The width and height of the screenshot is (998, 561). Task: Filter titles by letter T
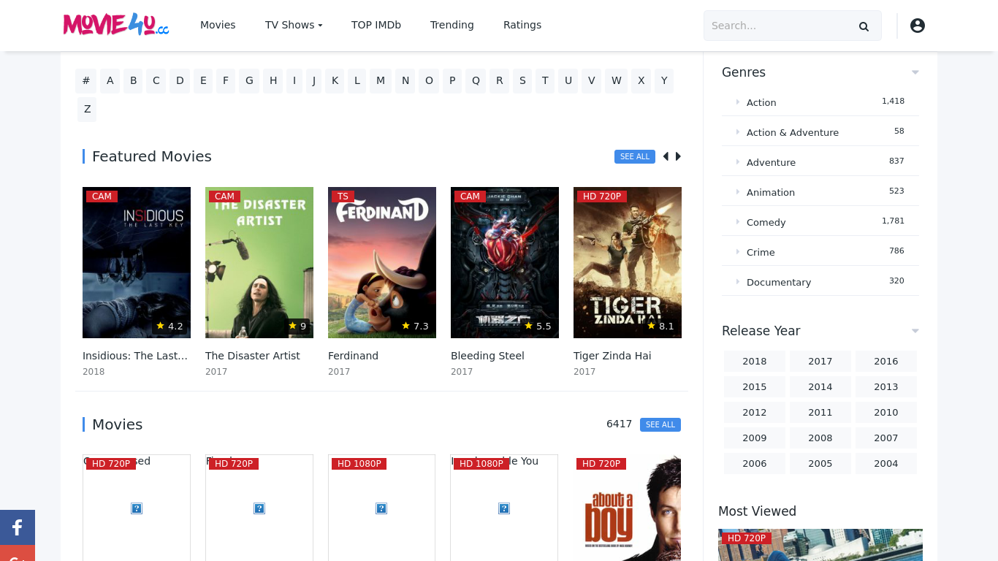(x=545, y=81)
